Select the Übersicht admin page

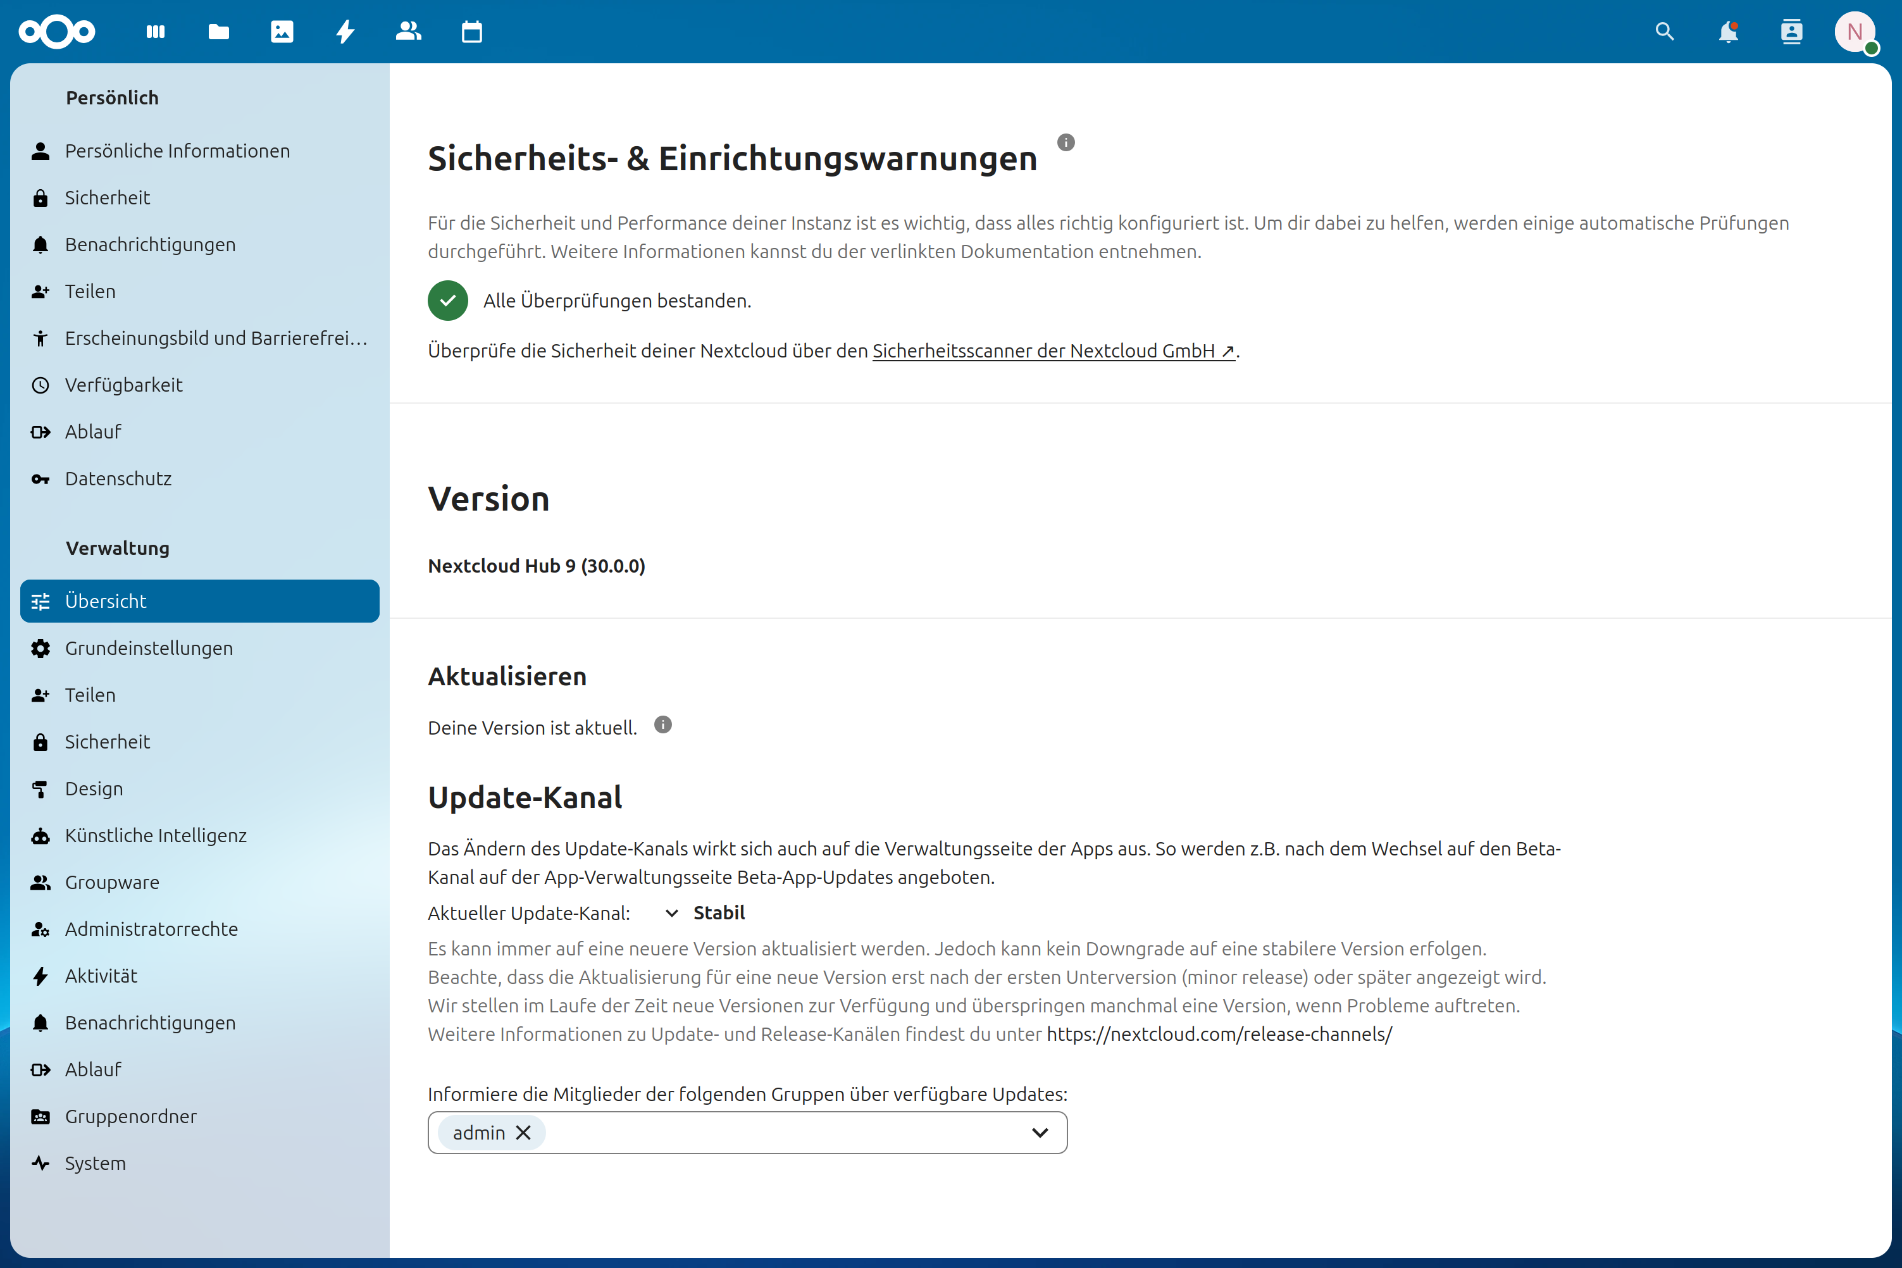200,601
